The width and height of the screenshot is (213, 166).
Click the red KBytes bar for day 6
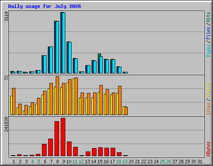point(44,150)
